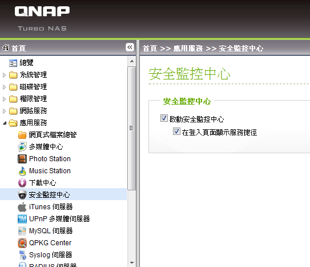Image resolution: width=310 pixels, height=267 pixels.
Task: Open UPnP 多媒體伺服器 settings
Action: coord(59,219)
